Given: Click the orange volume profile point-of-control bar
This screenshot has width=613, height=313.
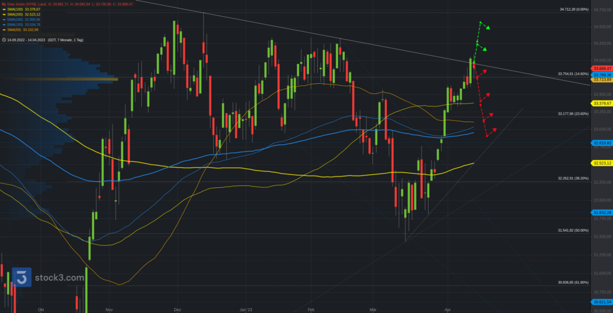Looking at the screenshot, I should point(59,80).
